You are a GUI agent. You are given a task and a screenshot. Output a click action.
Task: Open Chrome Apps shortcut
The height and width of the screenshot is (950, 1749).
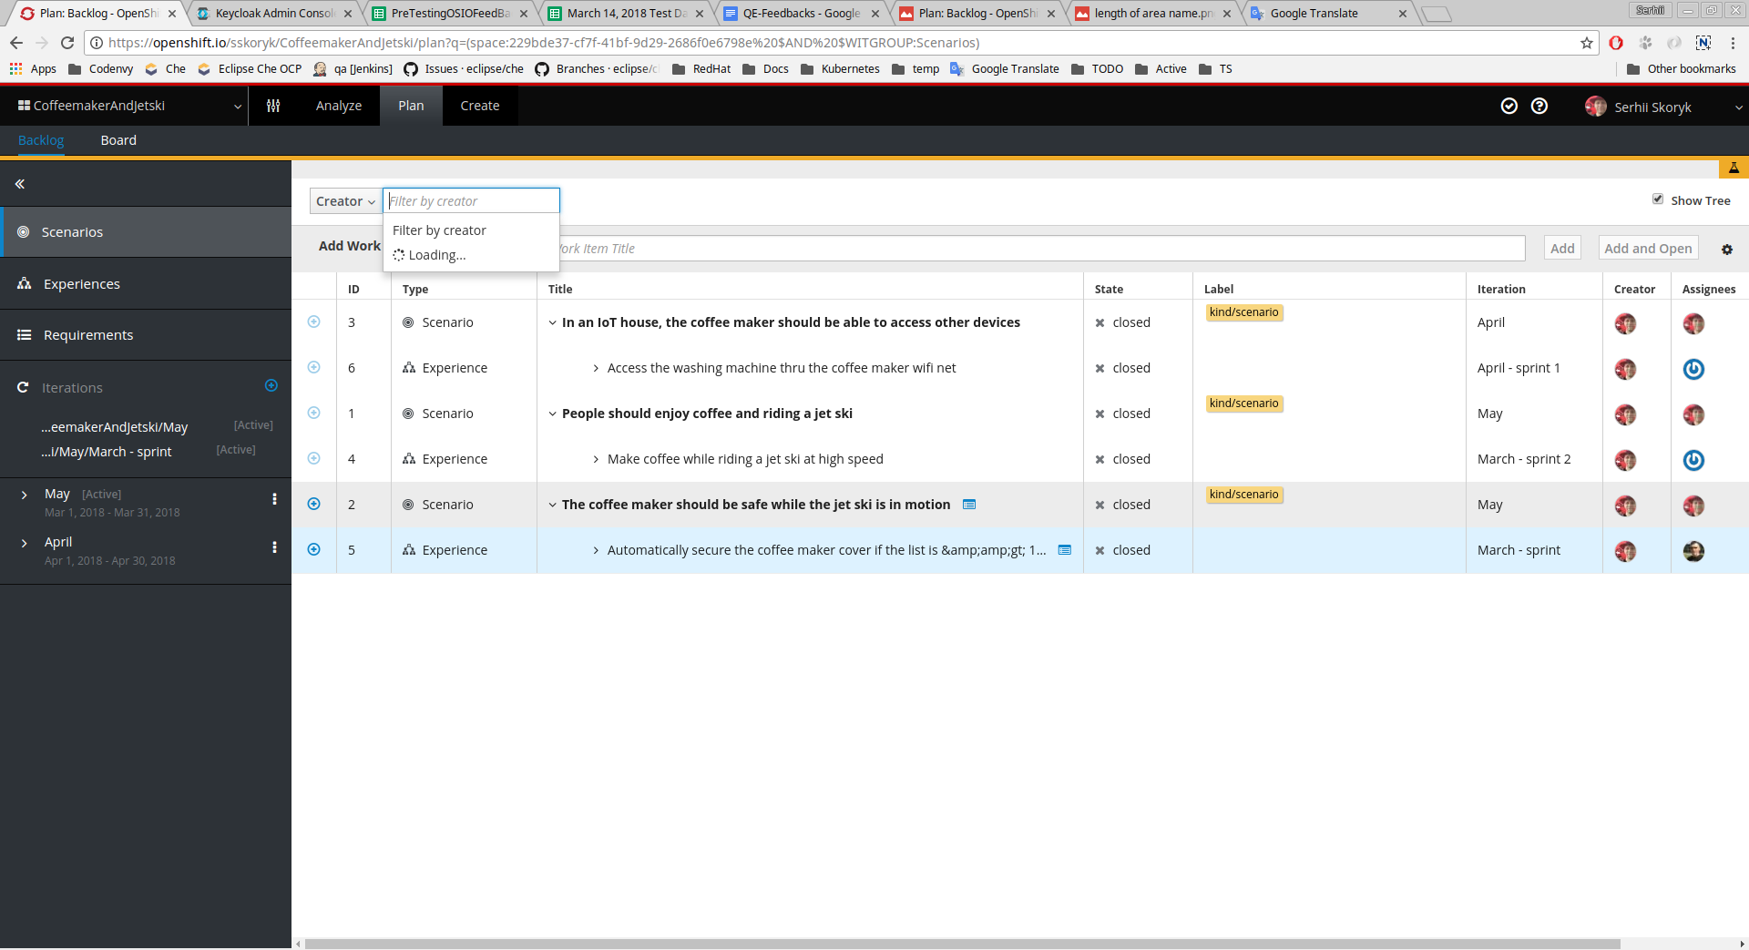click(x=33, y=69)
